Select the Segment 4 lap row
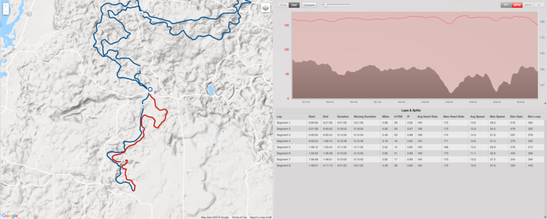The image size is (547, 219). (410, 141)
